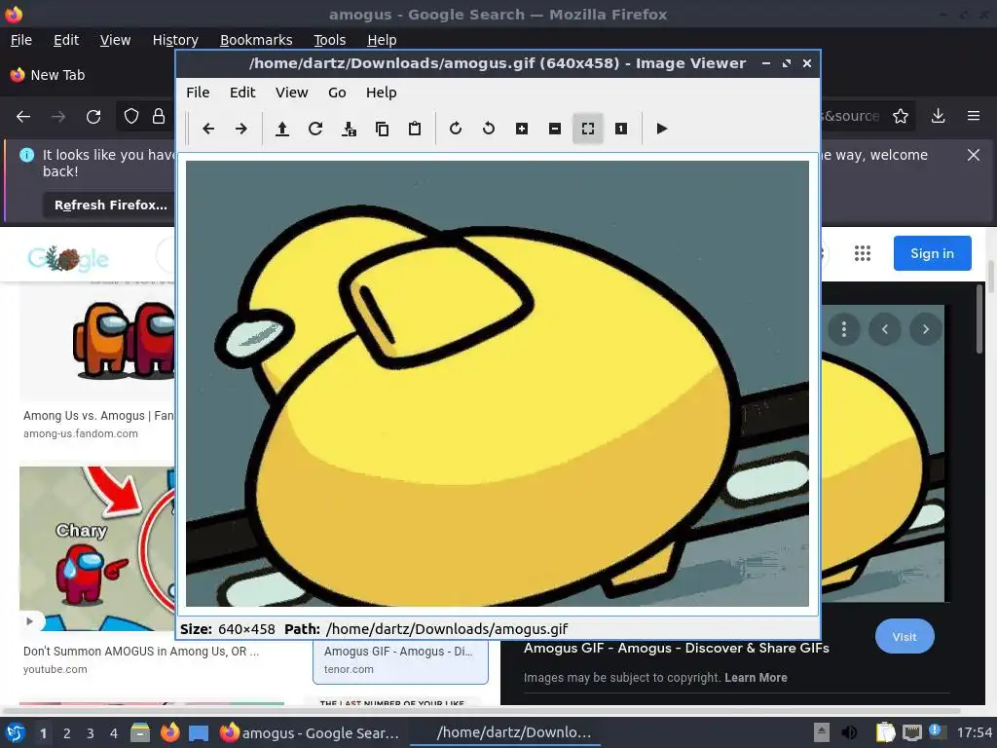The height and width of the screenshot is (748, 997).
Task: Open Firefox File menu
Action: [21, 40]
